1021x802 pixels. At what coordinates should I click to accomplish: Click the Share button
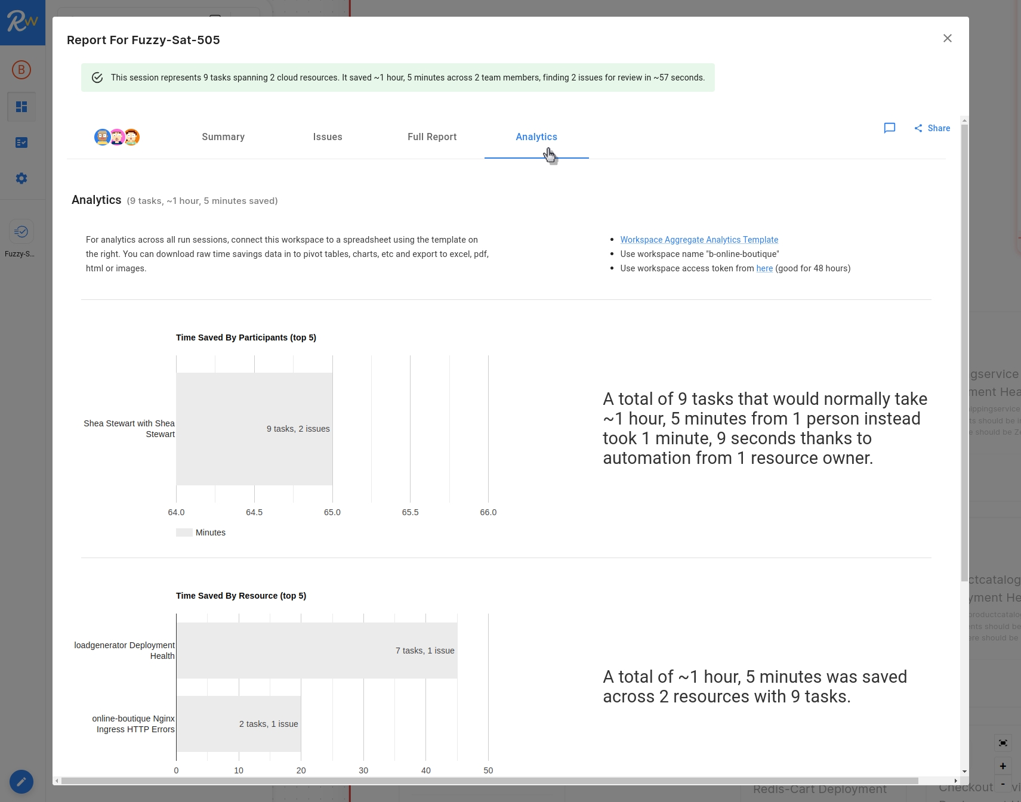tap(932, 128)
